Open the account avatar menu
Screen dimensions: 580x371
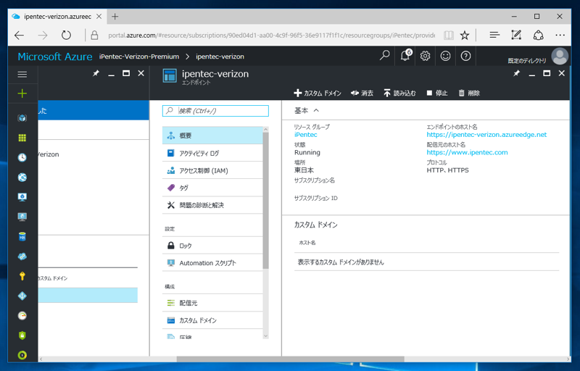click(560, 57)
